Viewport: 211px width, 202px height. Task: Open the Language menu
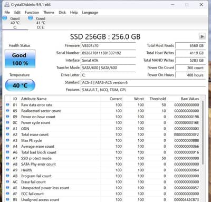click(90, 12)
